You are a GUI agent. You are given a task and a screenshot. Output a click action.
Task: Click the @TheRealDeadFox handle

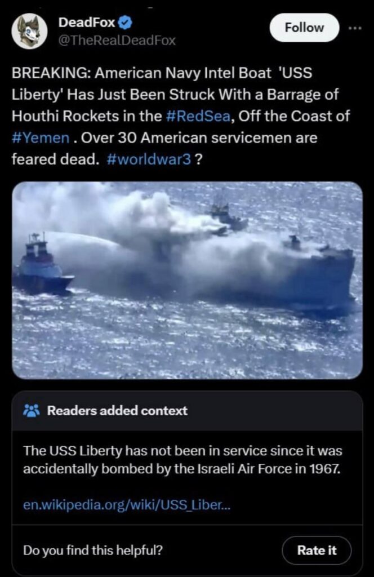tap(117, 40)
